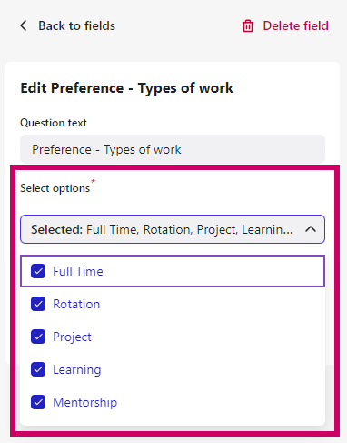Go to Back to fields link
Screen dimensions: 347x443
click(x=76, y=25)
